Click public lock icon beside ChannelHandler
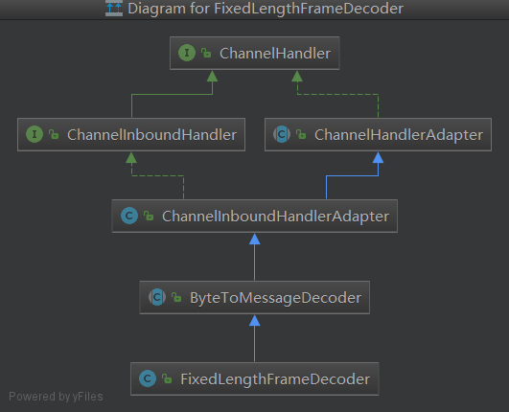 206,53
